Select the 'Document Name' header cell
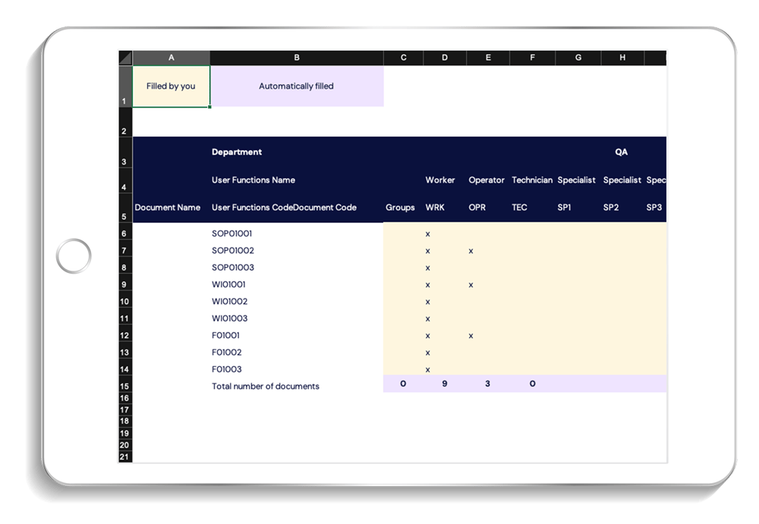This screenshot has height=524, width=759. coord(167,207)
